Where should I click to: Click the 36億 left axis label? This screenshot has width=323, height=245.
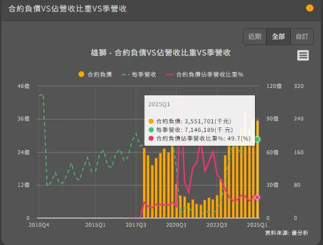[23, 119]
